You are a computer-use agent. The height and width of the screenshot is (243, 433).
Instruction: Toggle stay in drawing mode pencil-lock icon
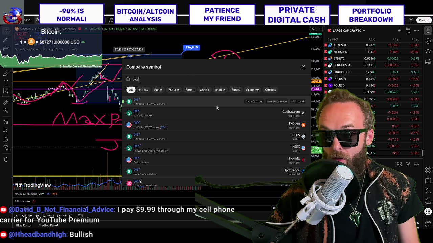point(6,131)
